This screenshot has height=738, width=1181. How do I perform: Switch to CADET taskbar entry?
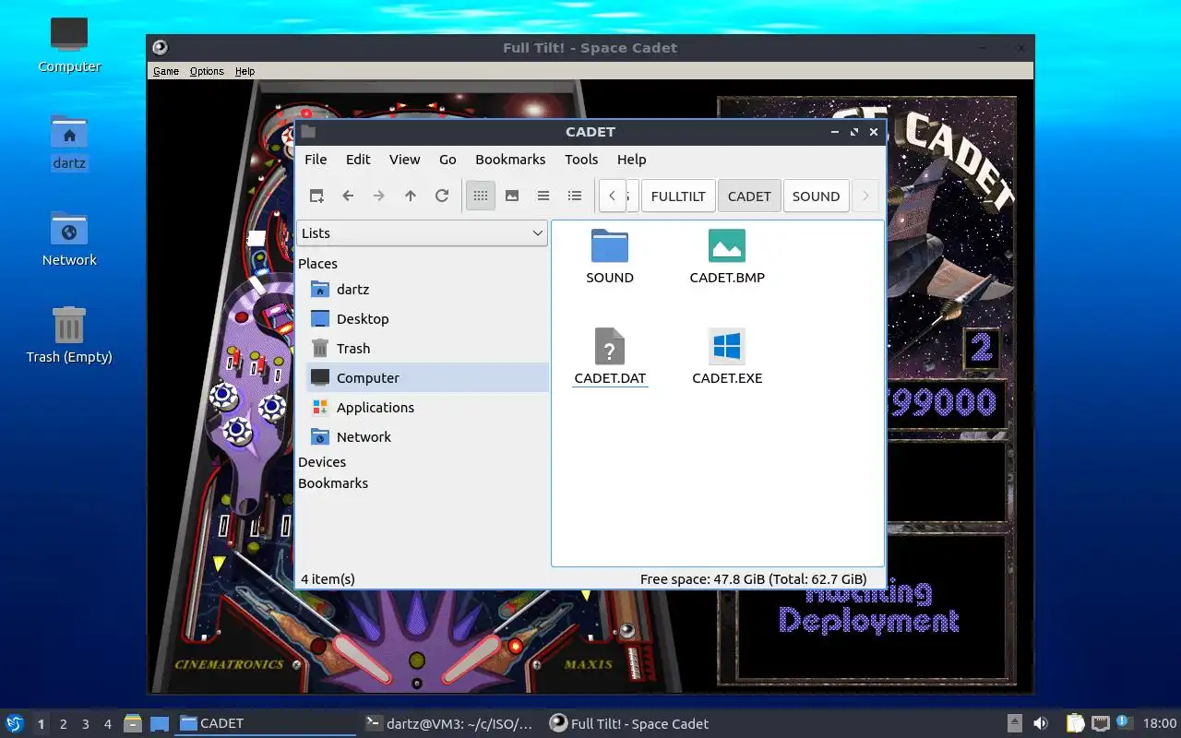tap(266, 723)
